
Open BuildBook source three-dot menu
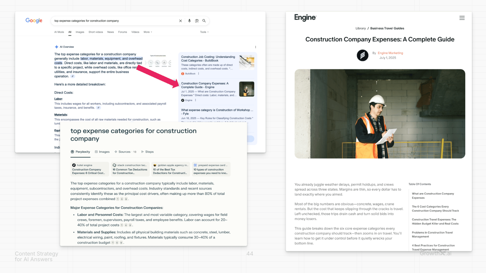199,74
